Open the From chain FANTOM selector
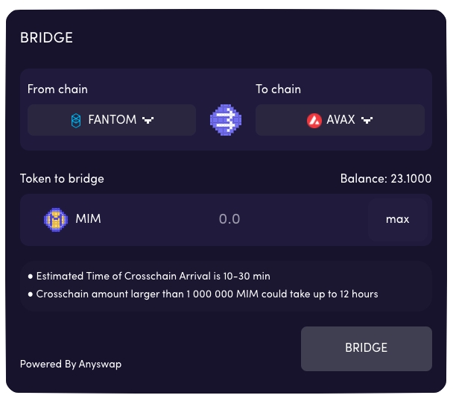Viewport: 453px width, 401px height. (112, 120)
